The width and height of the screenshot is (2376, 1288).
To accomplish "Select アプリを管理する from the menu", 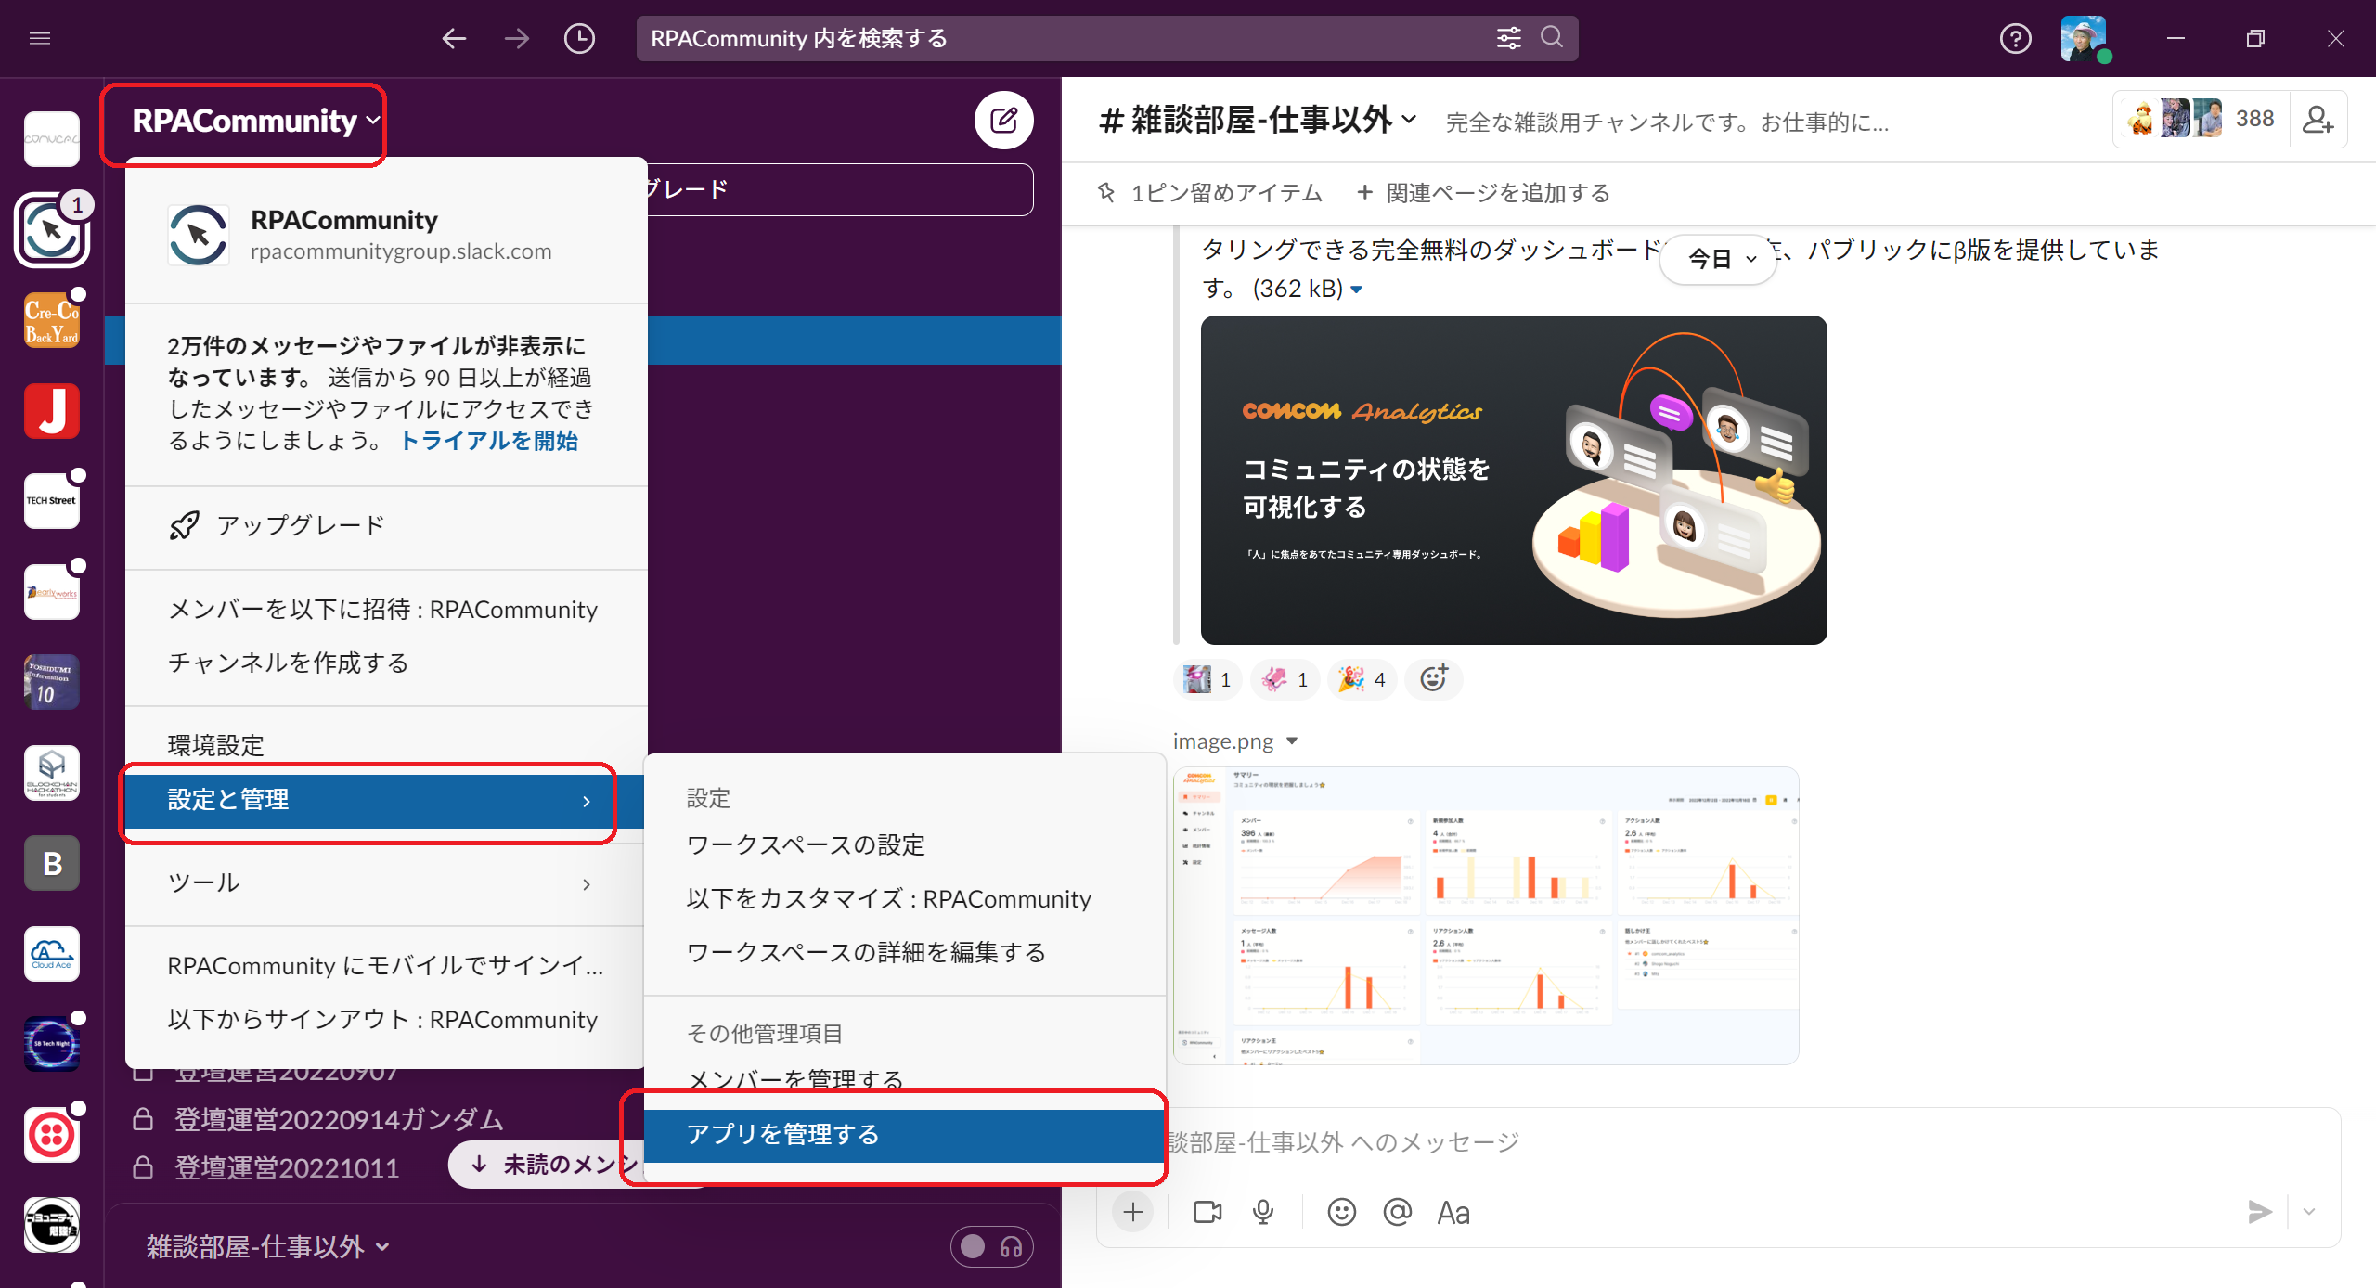I will (x=784, y=1134).
